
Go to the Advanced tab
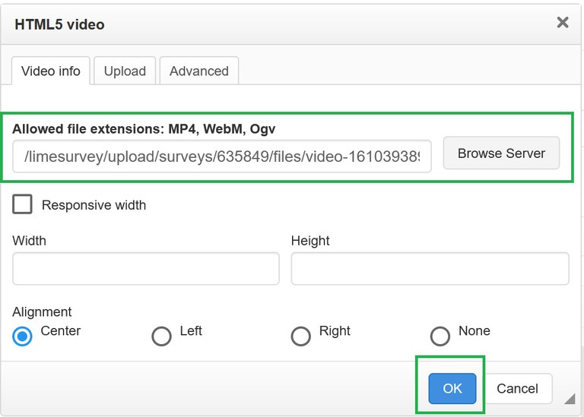click(199, 71)
